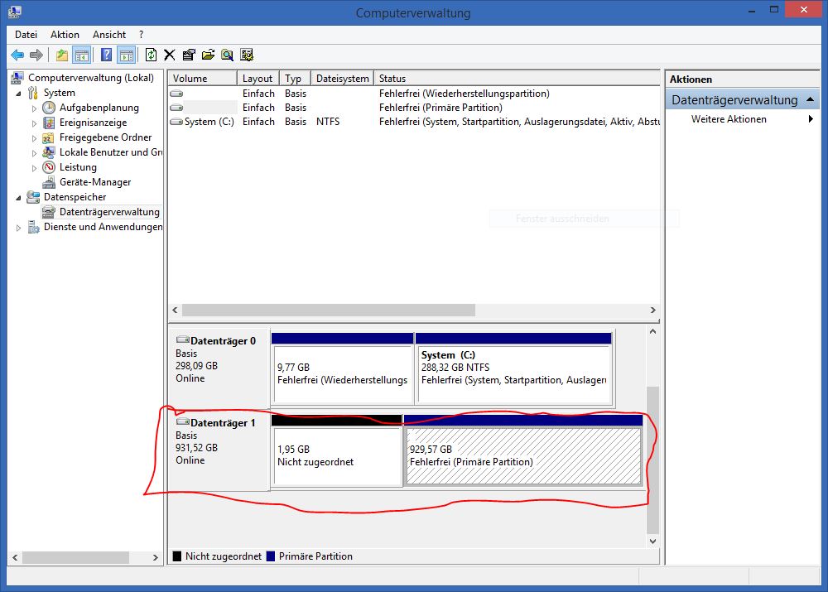Expand the Freigegebene Ordner node arrow
This screenshot has height=592, width=828.
[34, 137]
